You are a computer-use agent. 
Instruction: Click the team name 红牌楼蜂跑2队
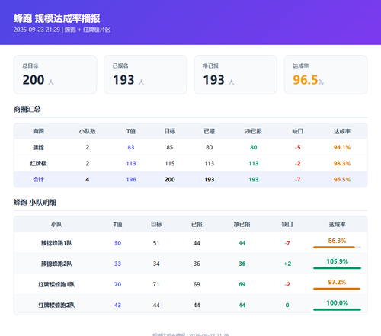tap(56, 306)
